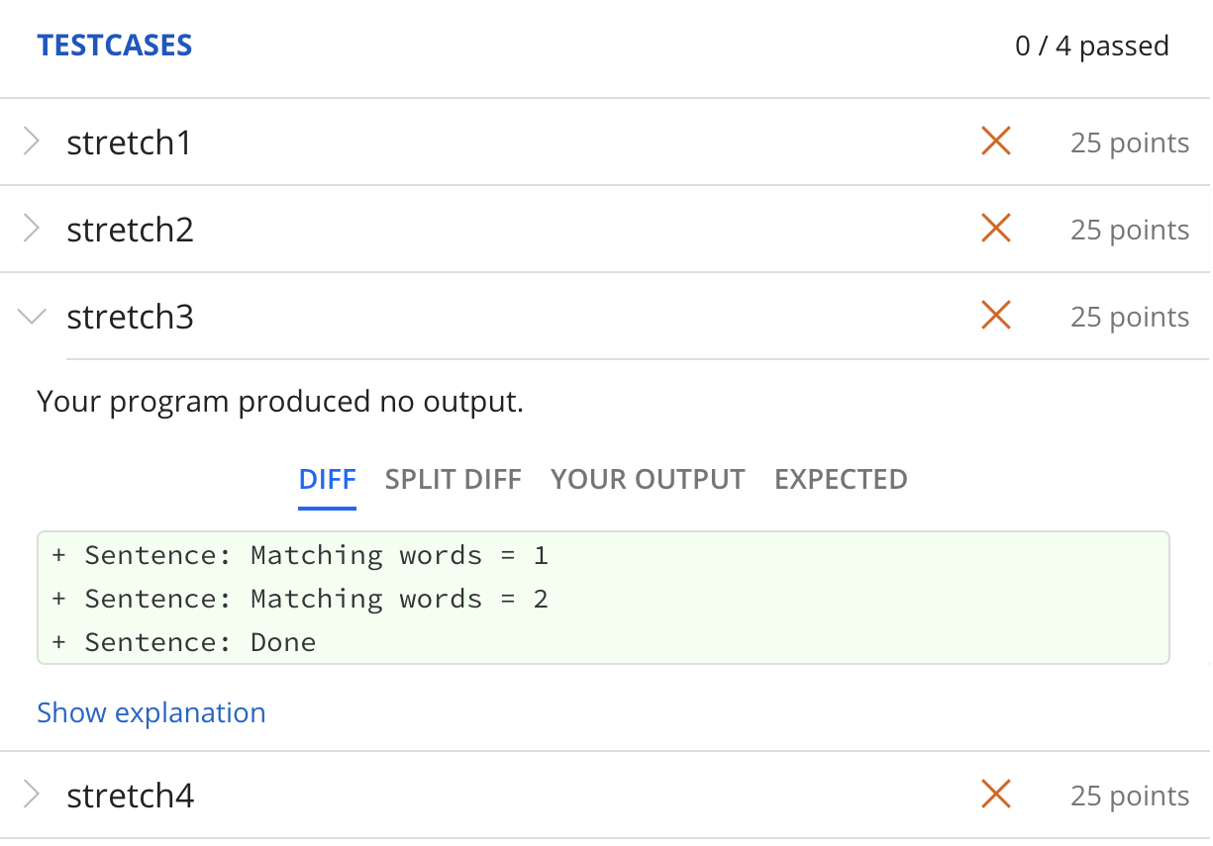
Task: Click the chevron icon beside stretch2
Action: 31,229
